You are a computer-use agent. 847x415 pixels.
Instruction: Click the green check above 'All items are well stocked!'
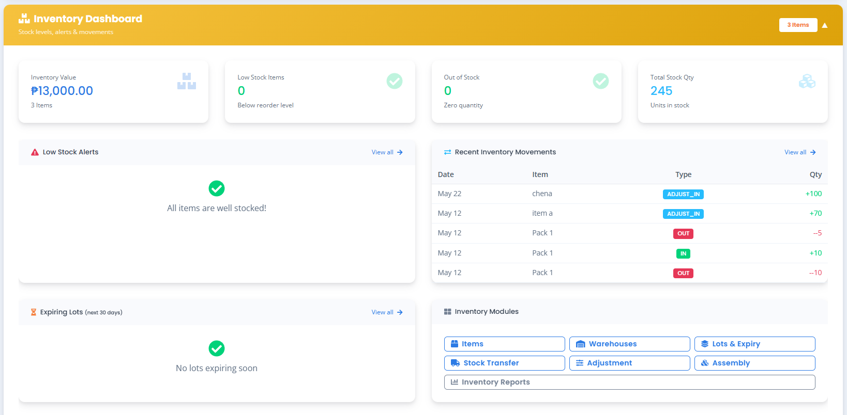tap(217, 188)
